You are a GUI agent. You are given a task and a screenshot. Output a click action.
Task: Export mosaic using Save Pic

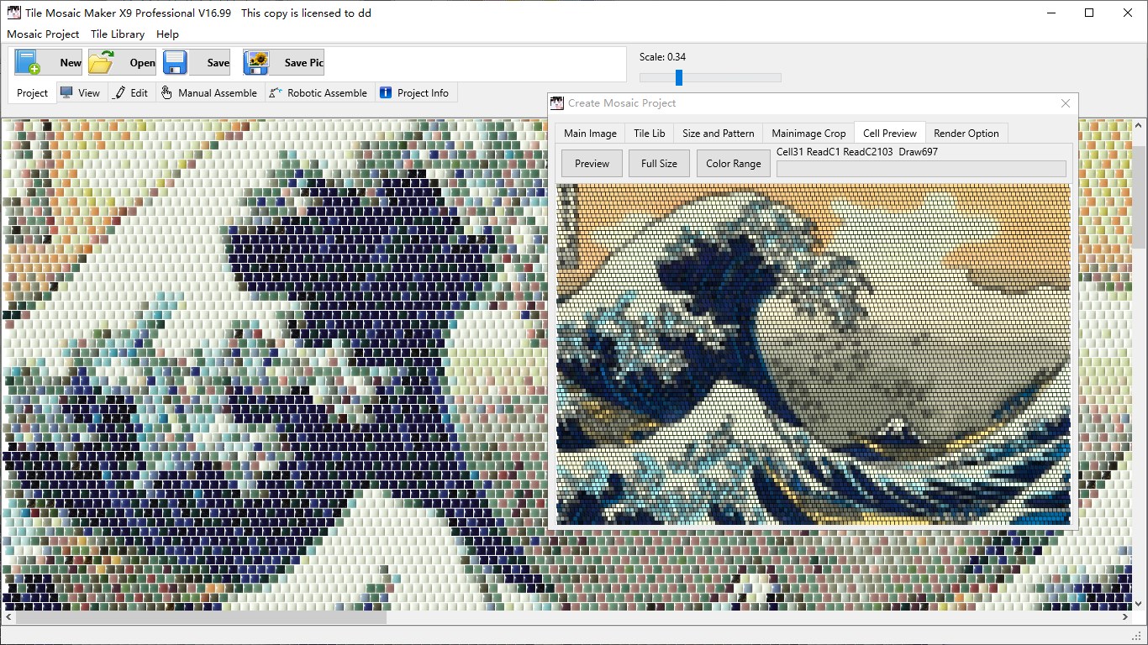click(x=282, y=62)
